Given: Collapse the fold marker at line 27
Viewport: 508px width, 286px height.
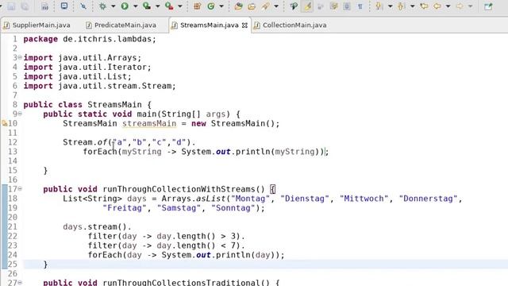Looking at the screenshot, I should [20, 282].
